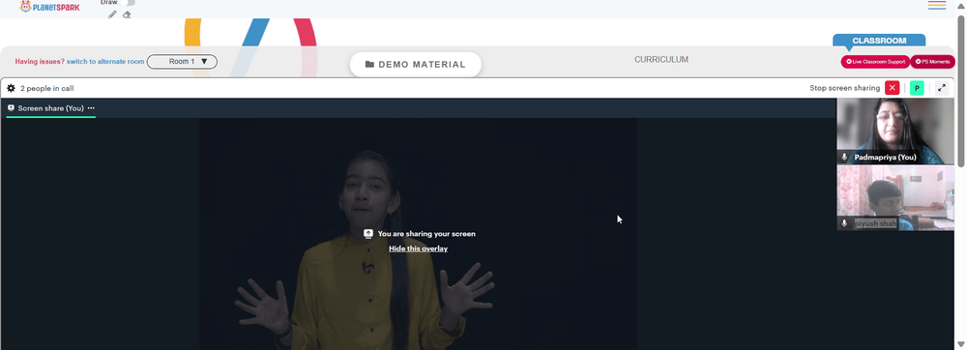Open the hamburger menu

point(937,5)
